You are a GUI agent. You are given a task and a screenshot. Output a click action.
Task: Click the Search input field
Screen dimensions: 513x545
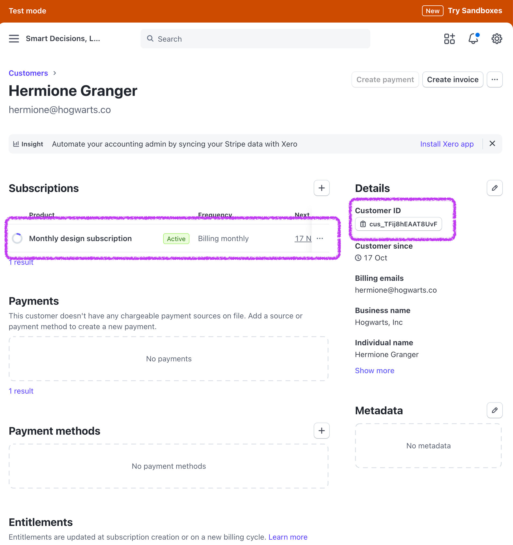tap(255, 39)
